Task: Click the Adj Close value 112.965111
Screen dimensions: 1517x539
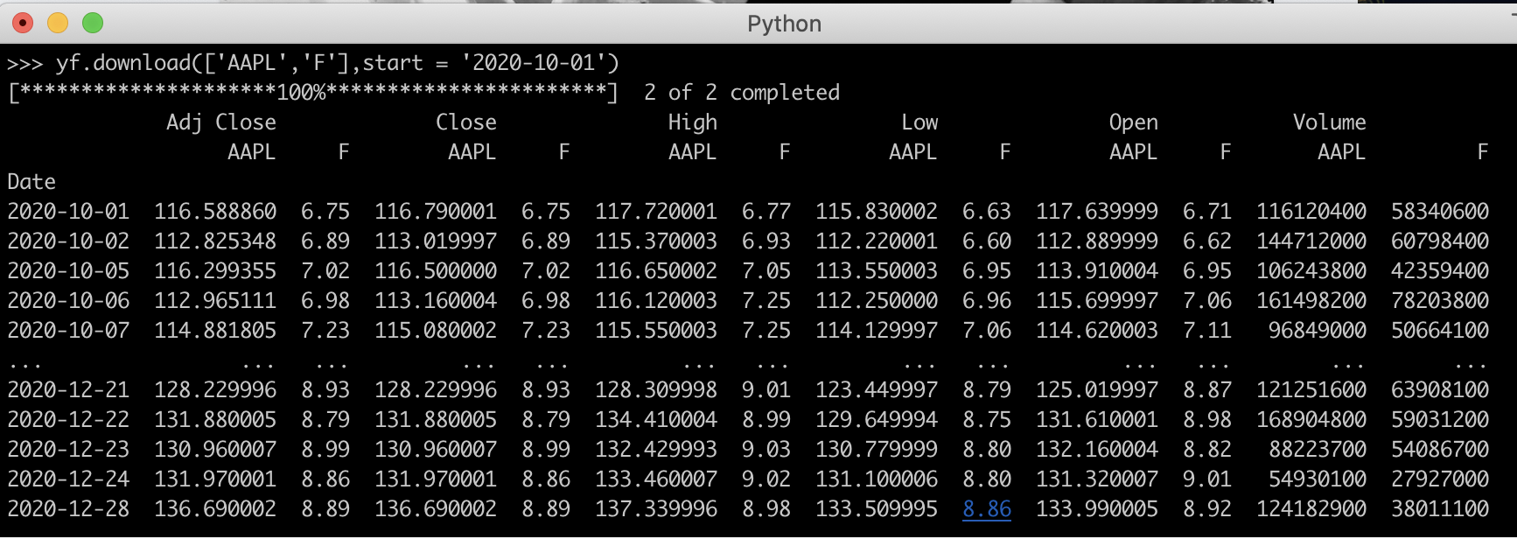Action: pyautogui.click(x=215, y=301)
